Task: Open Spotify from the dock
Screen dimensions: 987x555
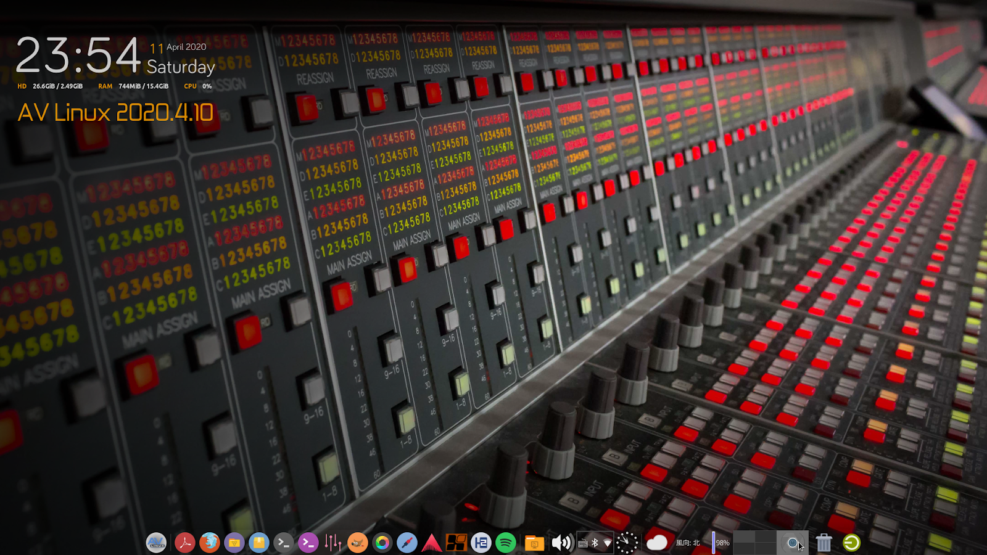Action: (506, 543)
